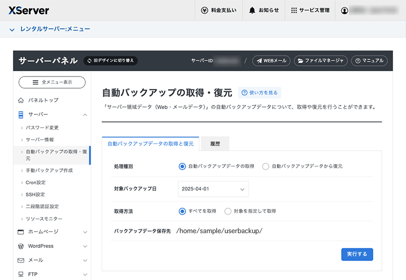Image resolution: width=406 pixels, height=280 pixels.
Task: Click the folder icon in ファイルマネージャ
Action: 301,61
